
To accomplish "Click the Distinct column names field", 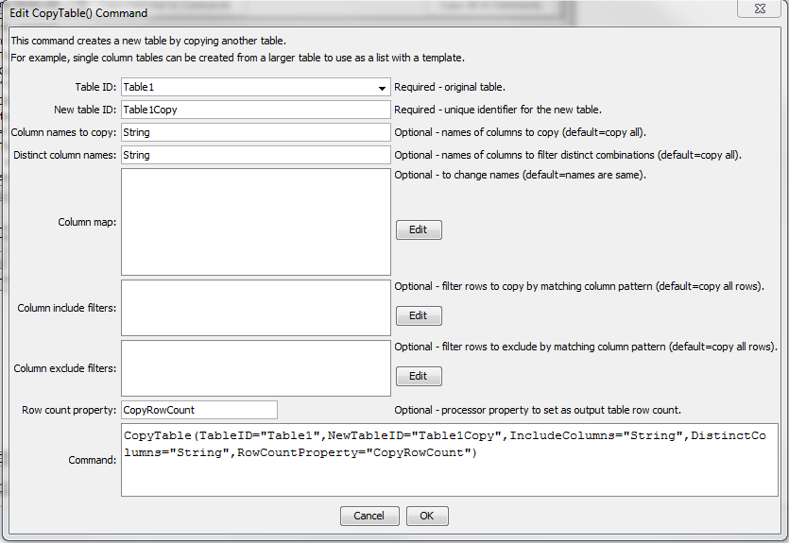I will click(256, 155).
